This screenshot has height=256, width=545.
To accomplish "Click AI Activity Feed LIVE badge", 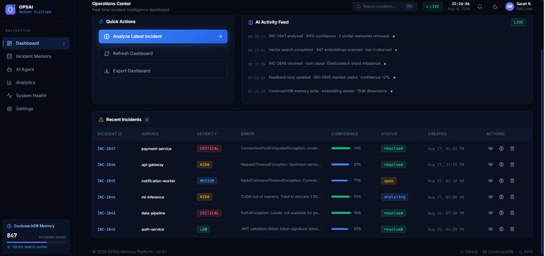I will 518,22.
